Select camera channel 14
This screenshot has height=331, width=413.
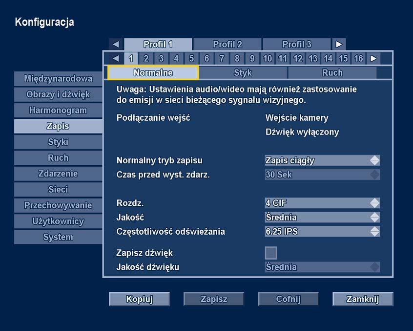pos(328,59)
